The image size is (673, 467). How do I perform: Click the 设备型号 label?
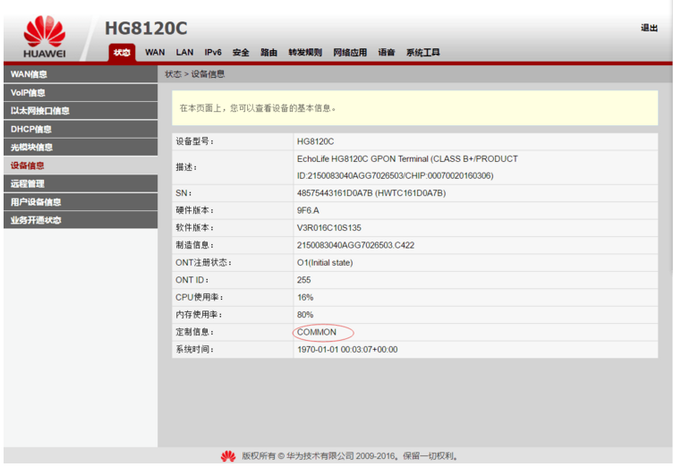pos(194,141)
